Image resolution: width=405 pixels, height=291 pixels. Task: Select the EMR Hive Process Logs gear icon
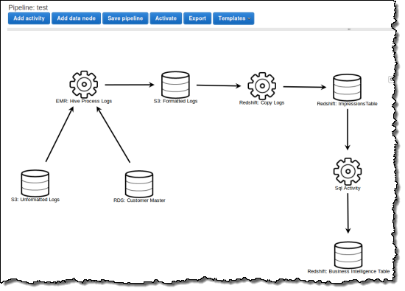[x=84, y=84]
